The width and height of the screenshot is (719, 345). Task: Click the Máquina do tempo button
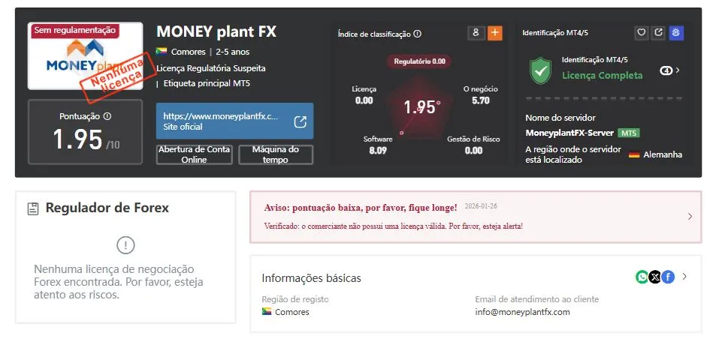(x=276, y=154)
